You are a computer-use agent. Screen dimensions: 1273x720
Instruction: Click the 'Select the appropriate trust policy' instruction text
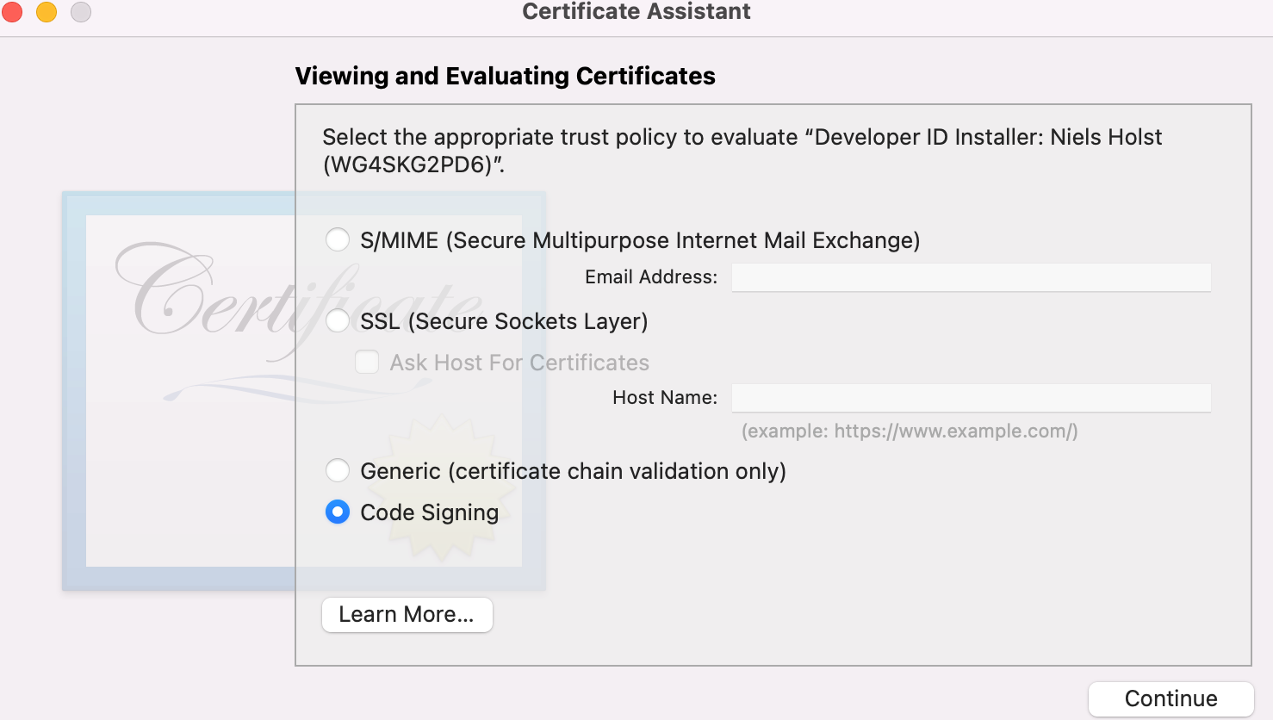pyautogui.click(x=742, y=150)
